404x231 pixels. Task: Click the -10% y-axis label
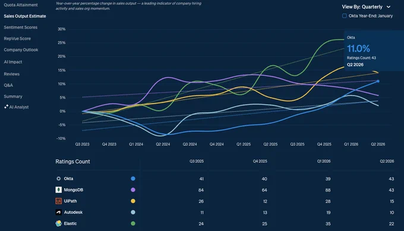pos(61,139)
